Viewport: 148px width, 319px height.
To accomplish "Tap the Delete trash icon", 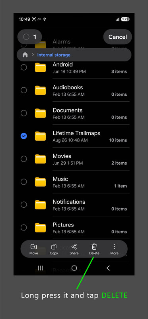I will [94, 247].
